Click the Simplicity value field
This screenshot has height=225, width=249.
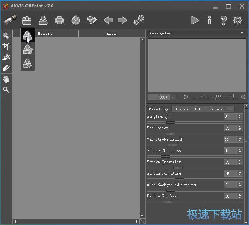coord(230,117)
